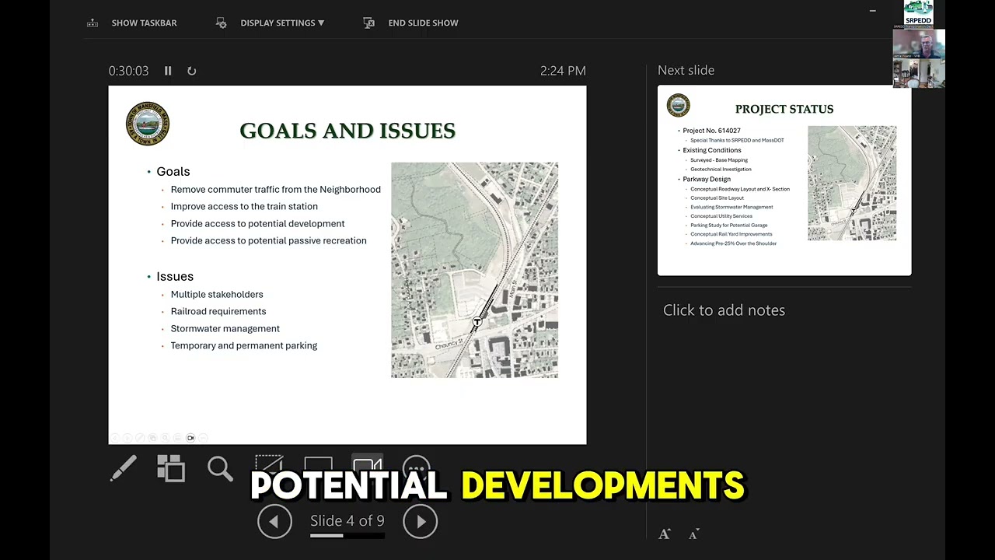
Task: Click the 2:24 PM clock display
Action: (563, 71)
